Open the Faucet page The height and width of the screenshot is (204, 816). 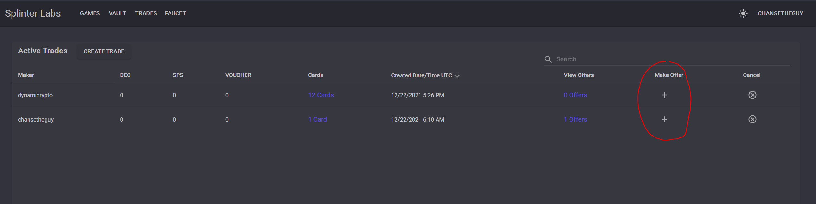175,13
